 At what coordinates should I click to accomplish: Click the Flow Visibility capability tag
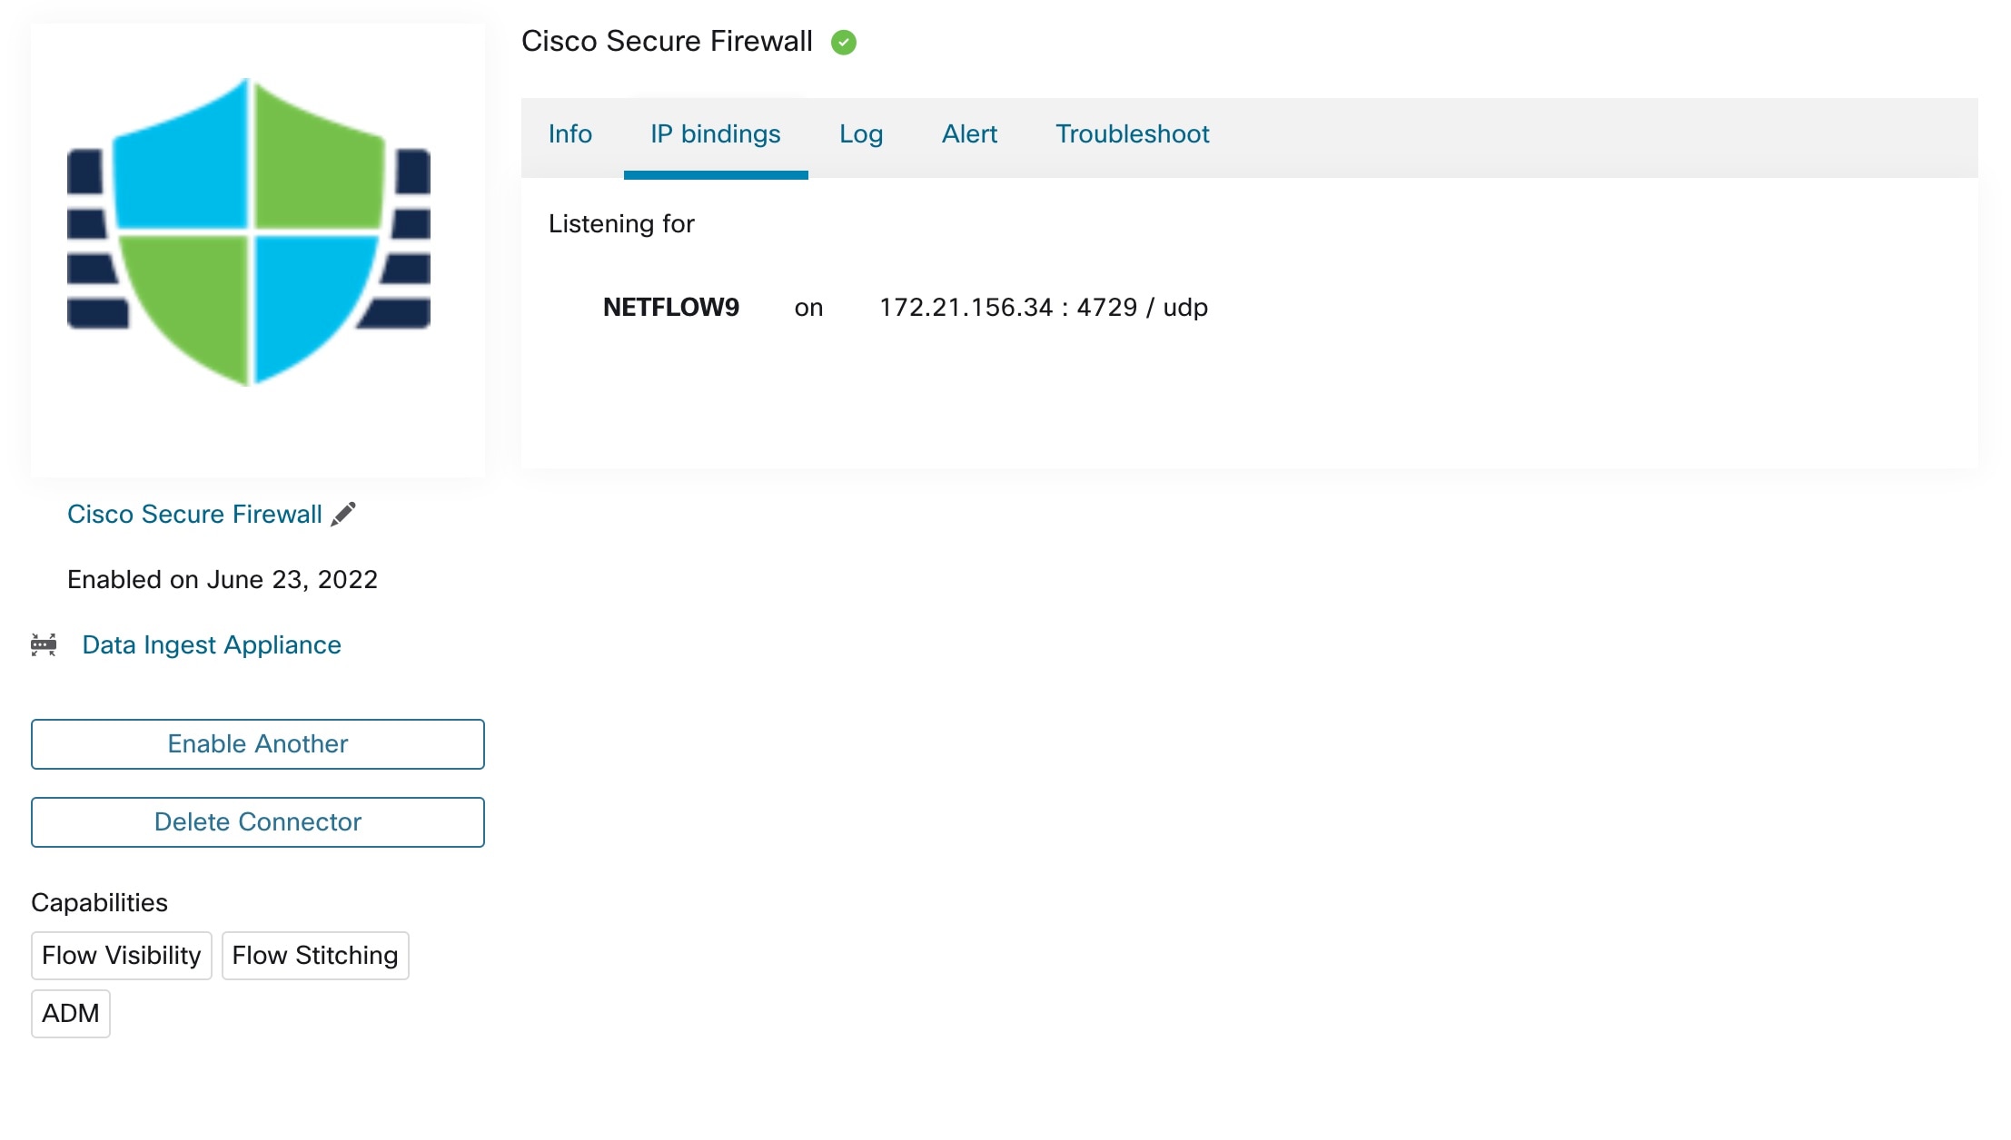(x=120, y=955)
